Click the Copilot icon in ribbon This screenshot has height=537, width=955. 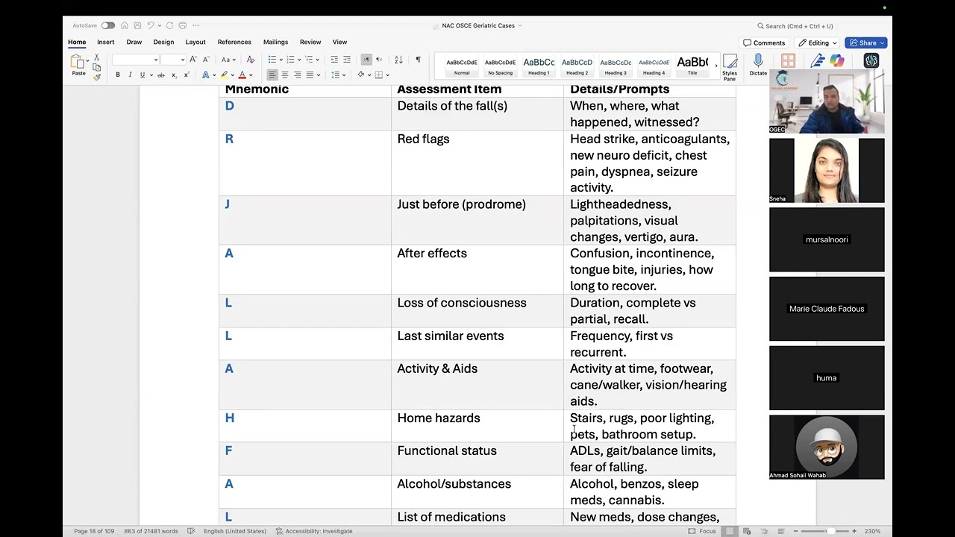tap(837, 61)
